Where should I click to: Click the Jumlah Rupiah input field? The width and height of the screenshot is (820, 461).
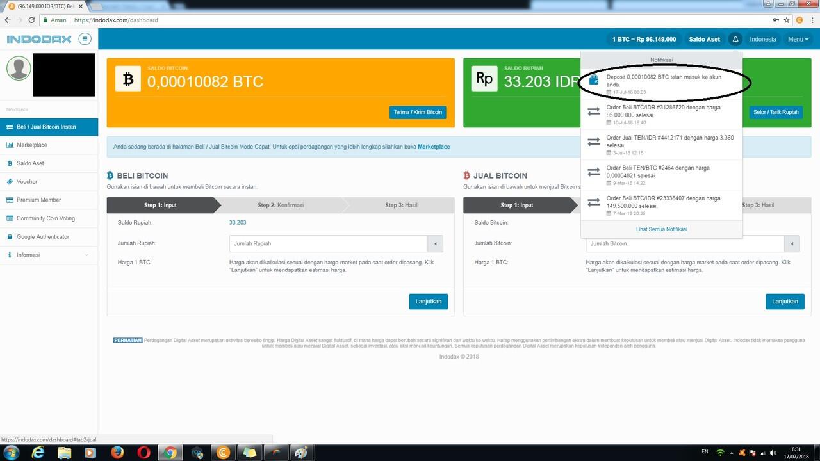click(329, 243)
